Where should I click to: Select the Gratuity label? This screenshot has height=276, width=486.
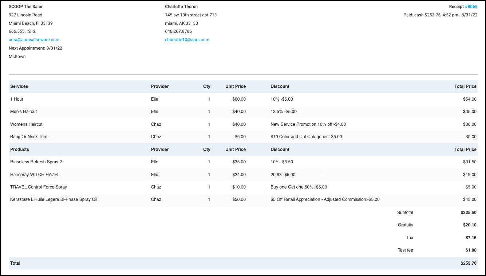tap(406, 225)
